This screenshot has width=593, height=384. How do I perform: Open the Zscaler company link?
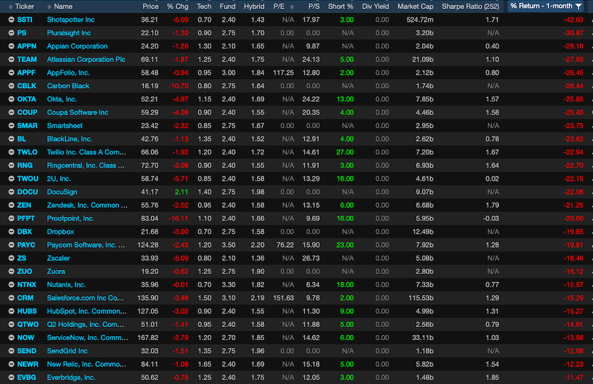click(58, 258)
